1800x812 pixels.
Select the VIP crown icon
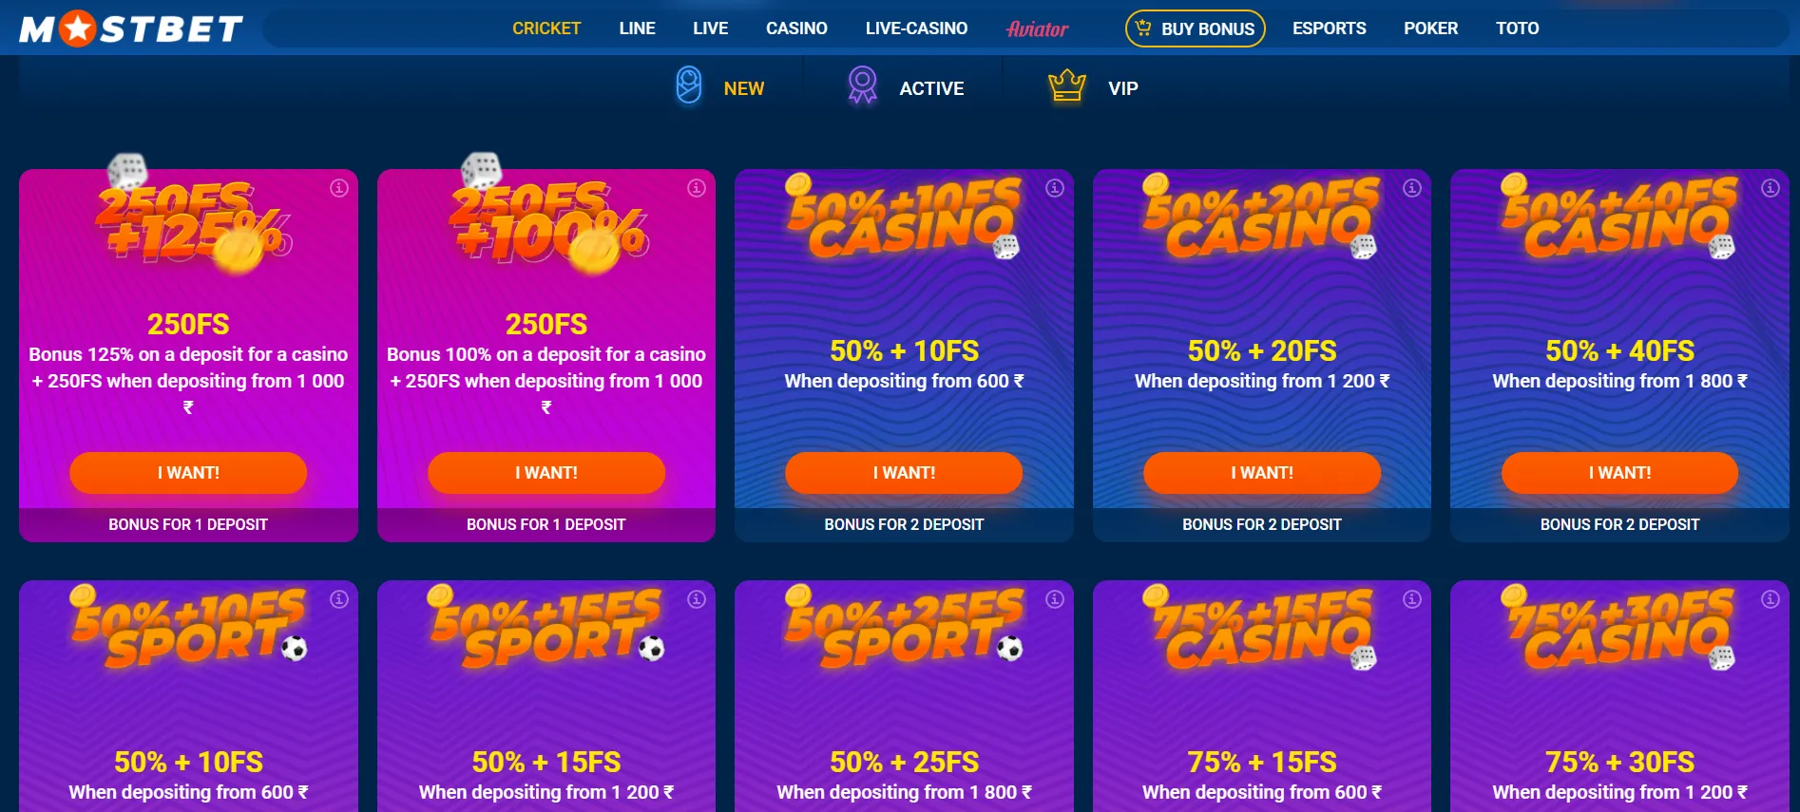(x=1067, y=85)
